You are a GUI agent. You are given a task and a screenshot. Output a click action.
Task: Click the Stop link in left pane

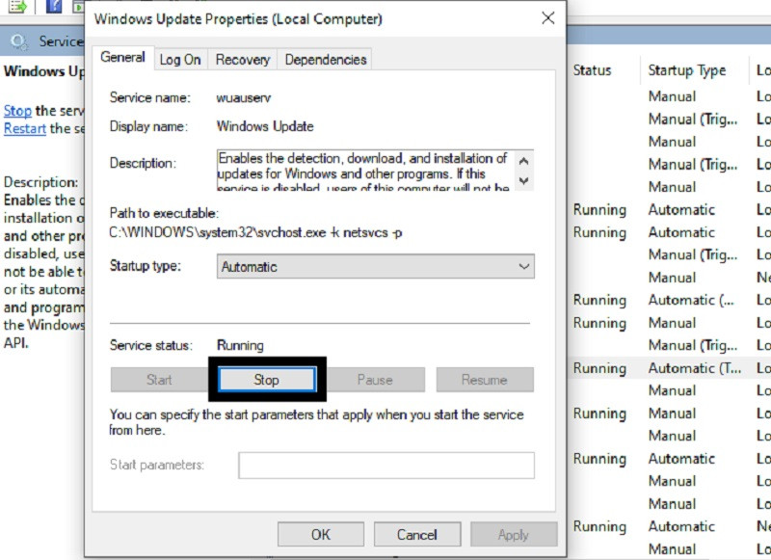[17, 111]
